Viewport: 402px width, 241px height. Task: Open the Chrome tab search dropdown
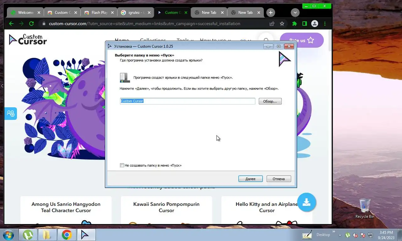295,13
